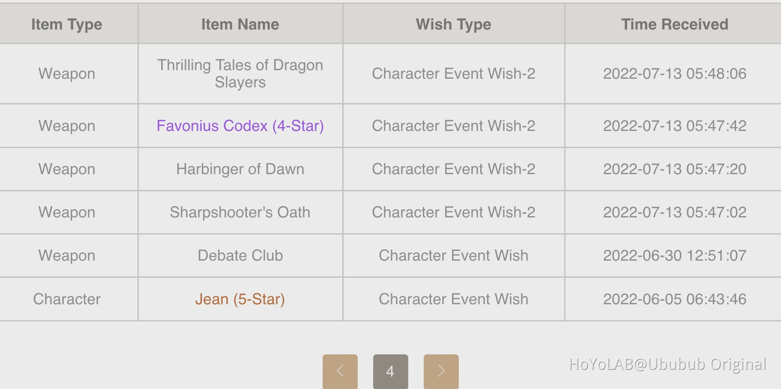The image size is (781, 389).
Task: Go to the previous wish history page
Action: [340, 371]
